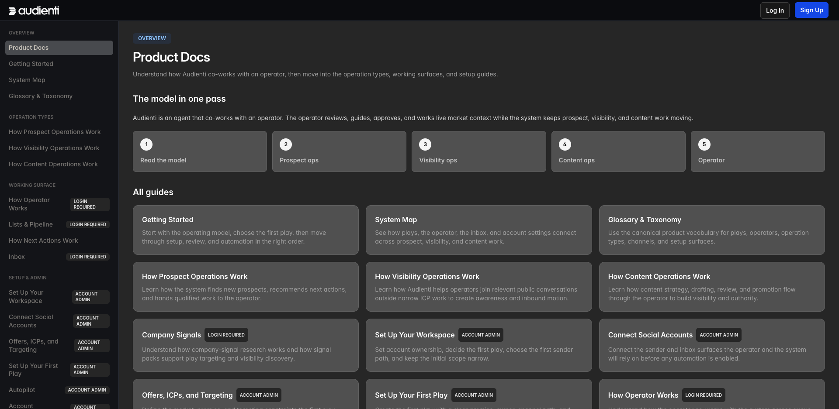This screenshot has width=839, height=409.
Task: Open System Map sidebar link
Action: (x=59, y=80)
